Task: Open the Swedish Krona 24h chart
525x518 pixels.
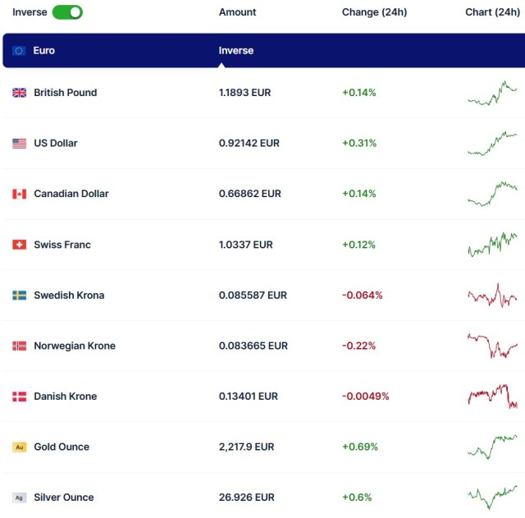Action: pyautogui.click(x=492, y=296)
